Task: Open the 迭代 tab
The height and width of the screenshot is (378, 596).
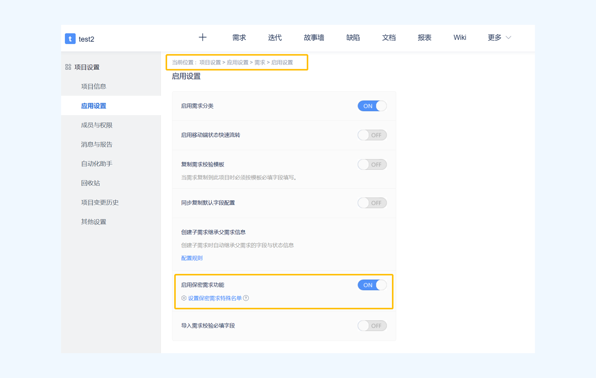Action: (275, 38)
